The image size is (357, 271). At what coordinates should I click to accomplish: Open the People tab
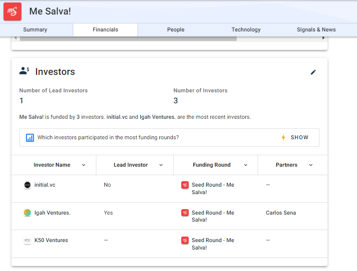176,29
